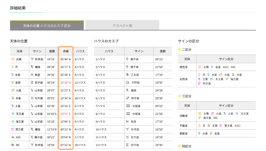Viewport: 266px width, 151px height.
Task: Select the 天体の位置 ハウスのカスプ 区分 tab
Action: click(x=47, y=26)
